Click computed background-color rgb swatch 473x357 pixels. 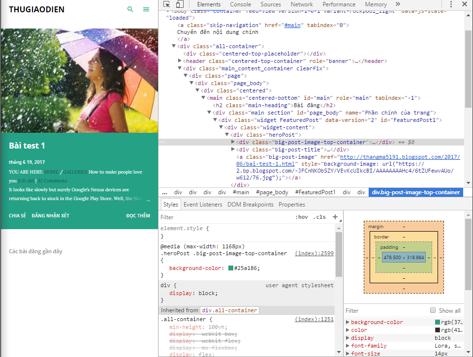438,322
